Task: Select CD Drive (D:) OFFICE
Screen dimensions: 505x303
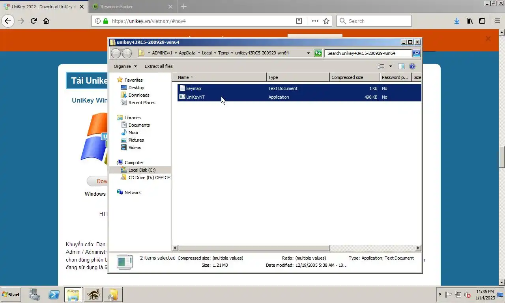Action: 149,178
